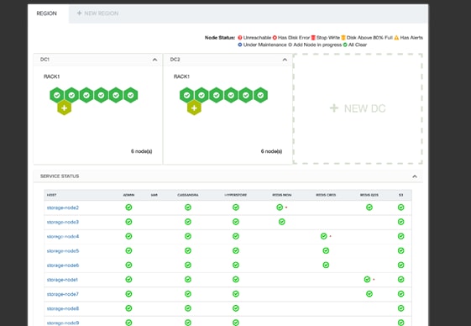Click storage-node6 Hyperstore status check icon
471x326 pixels.
tap(236, 265)
